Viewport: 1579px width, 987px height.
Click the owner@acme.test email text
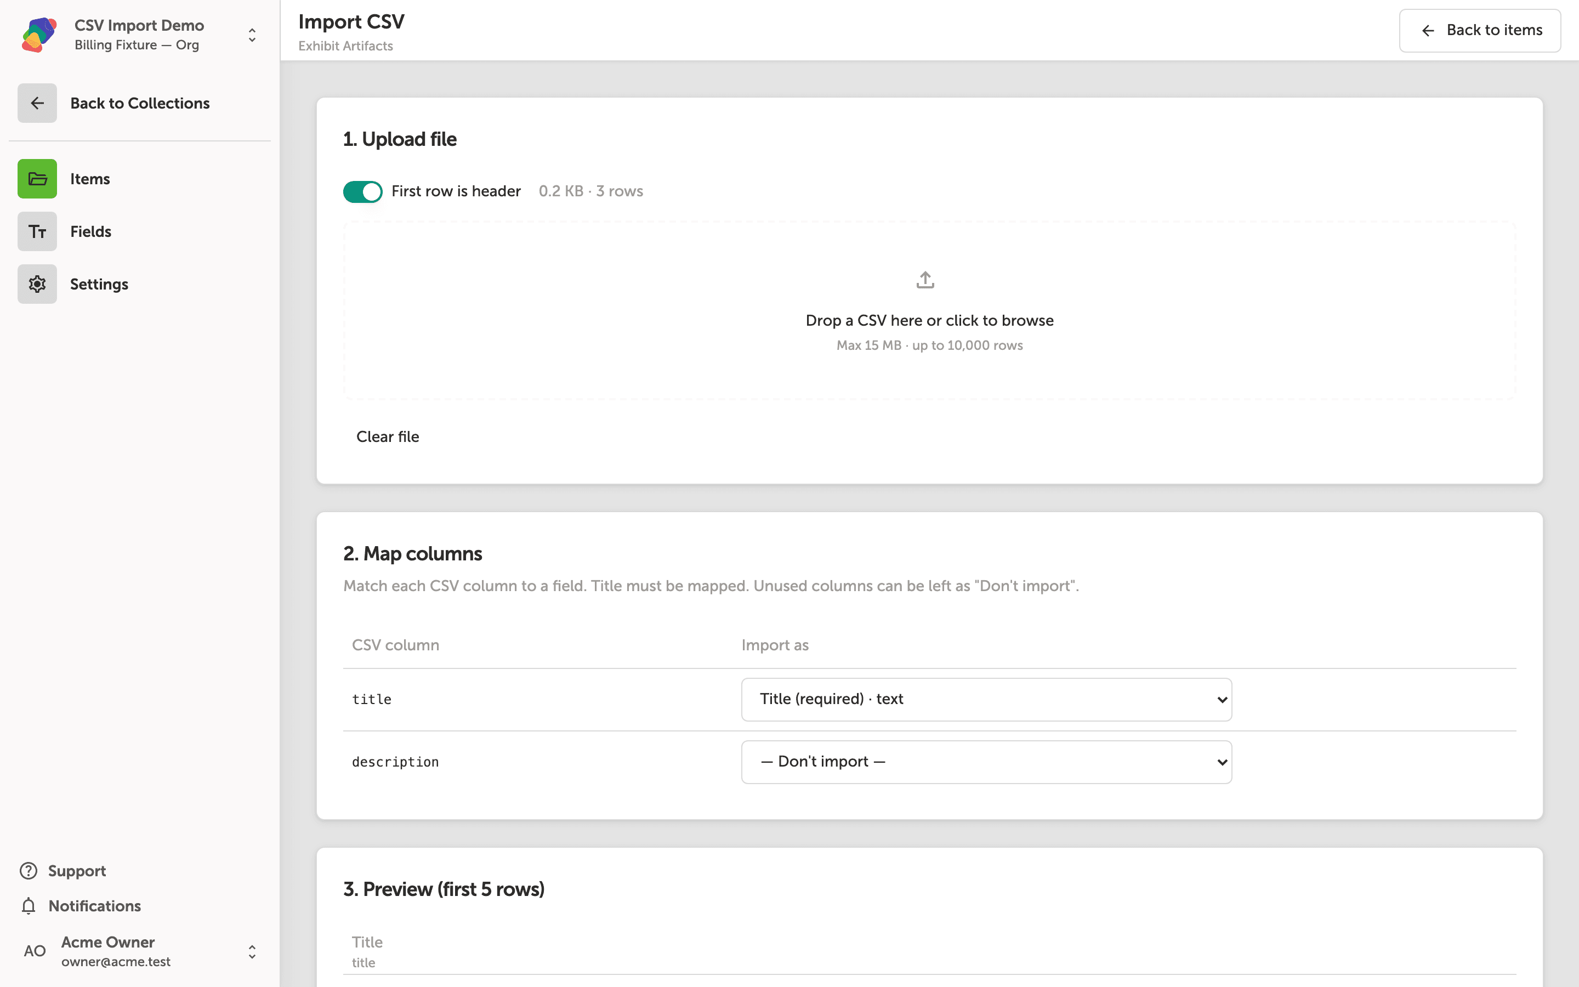coord(116,962)
